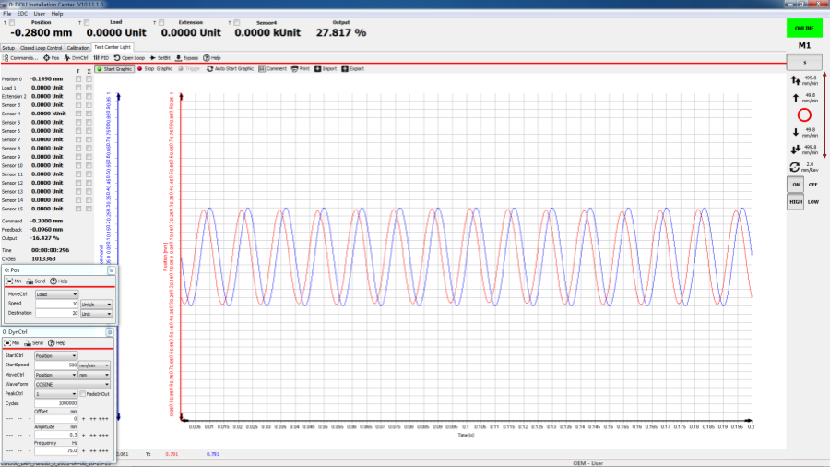The width and height of the screenshot is (830, 467).
Task: Select the Open Loop tool
Action: point(129,58)
